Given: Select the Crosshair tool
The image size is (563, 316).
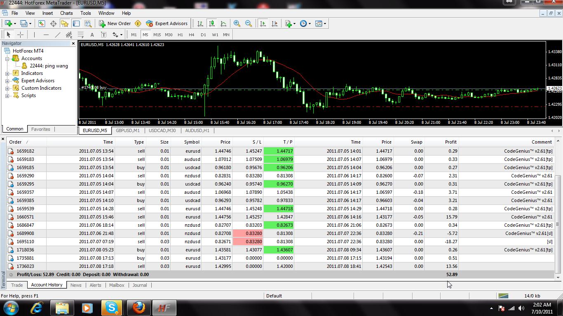Looking at the screenshot, I should (x=20, y=35).
